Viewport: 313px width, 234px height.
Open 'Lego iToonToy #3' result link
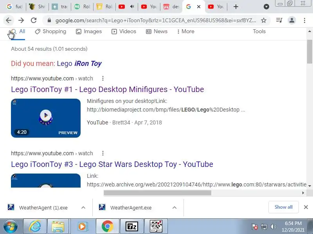(112, 164)
